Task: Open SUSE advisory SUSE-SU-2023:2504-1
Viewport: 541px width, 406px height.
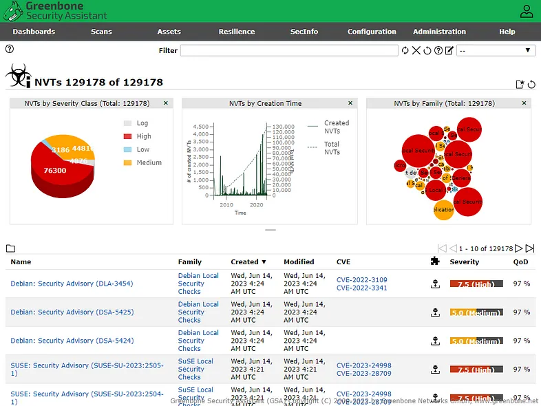Action: (x=87, y=398)
